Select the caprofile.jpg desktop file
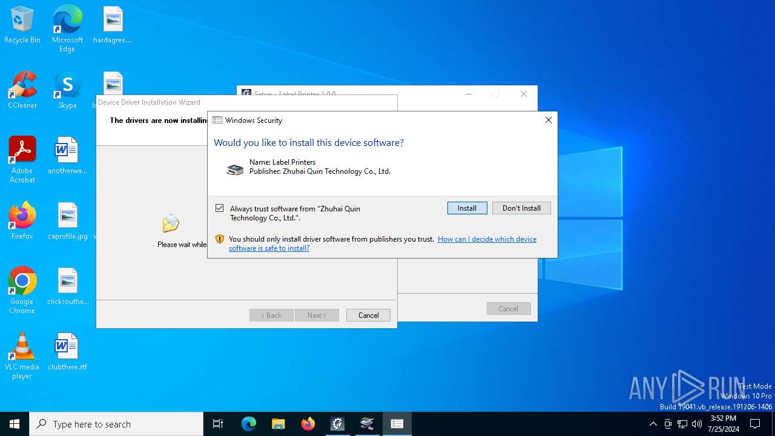Screen dimensions: 775x436 pyautogui.click(x=67, y=222)
